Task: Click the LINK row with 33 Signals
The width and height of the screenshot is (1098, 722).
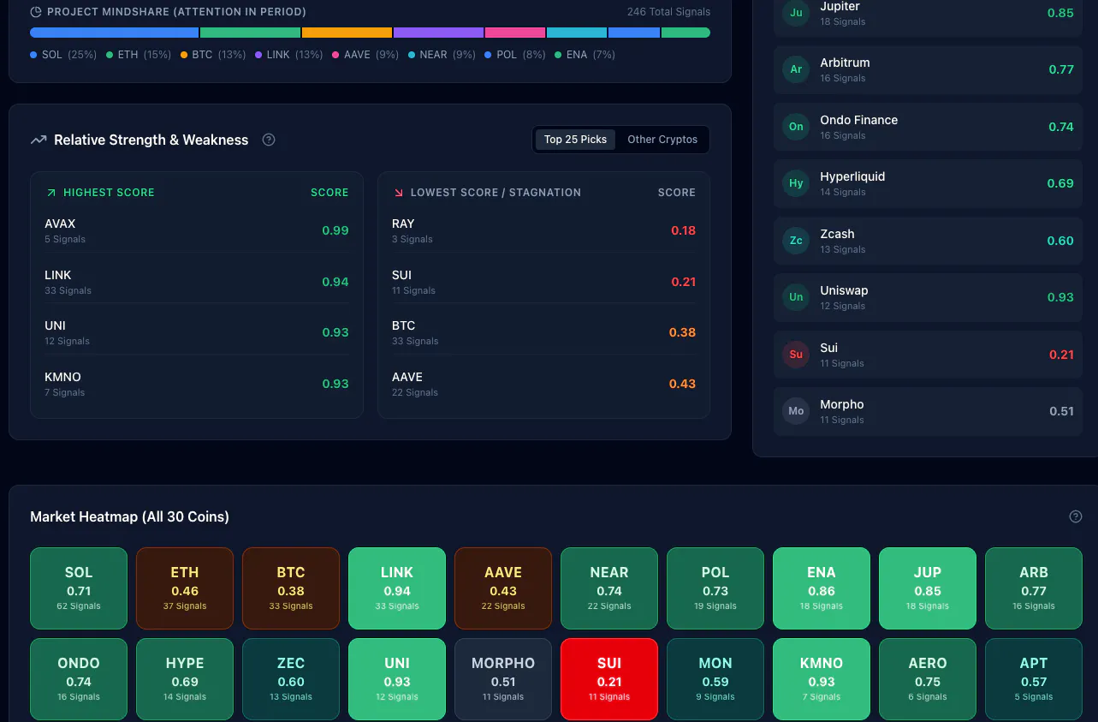Action: click(x=197, y=282)
